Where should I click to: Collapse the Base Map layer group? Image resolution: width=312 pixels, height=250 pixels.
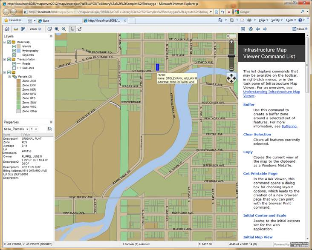pyautogui.click(x=4, y=42)
